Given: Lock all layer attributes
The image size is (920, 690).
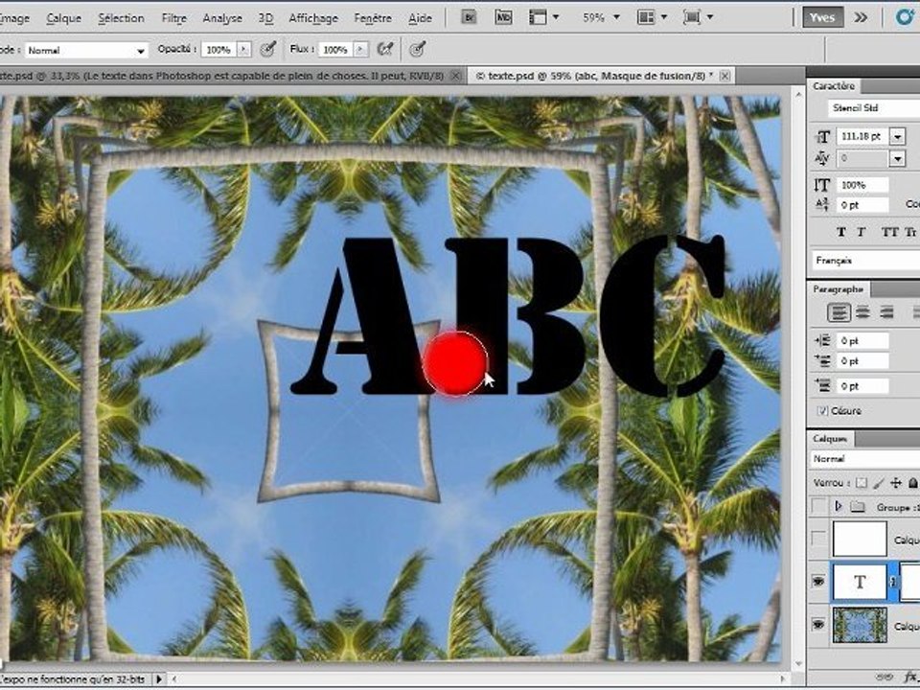Looking at the screenshot, I should [913, 483].
